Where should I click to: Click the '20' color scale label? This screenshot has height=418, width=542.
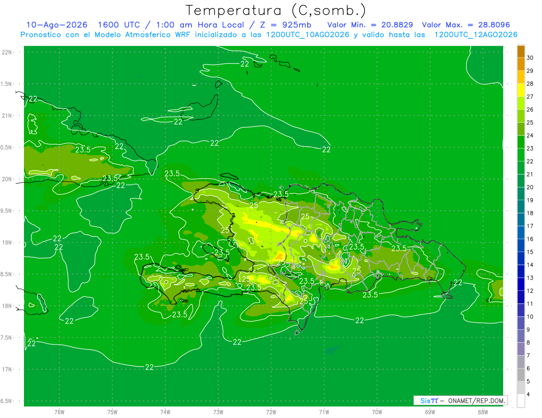(530, 187)
